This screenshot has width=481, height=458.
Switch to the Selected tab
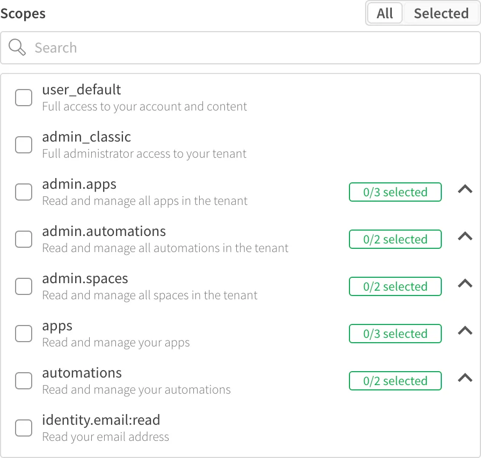441,13
